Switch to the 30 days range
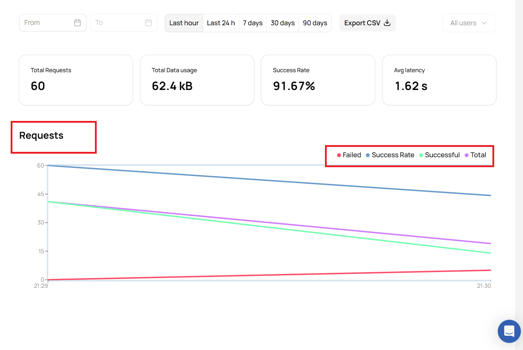Image resolution: width=523 pixels, height=350 pixels. pyautogui.click(x=283, y=23)
